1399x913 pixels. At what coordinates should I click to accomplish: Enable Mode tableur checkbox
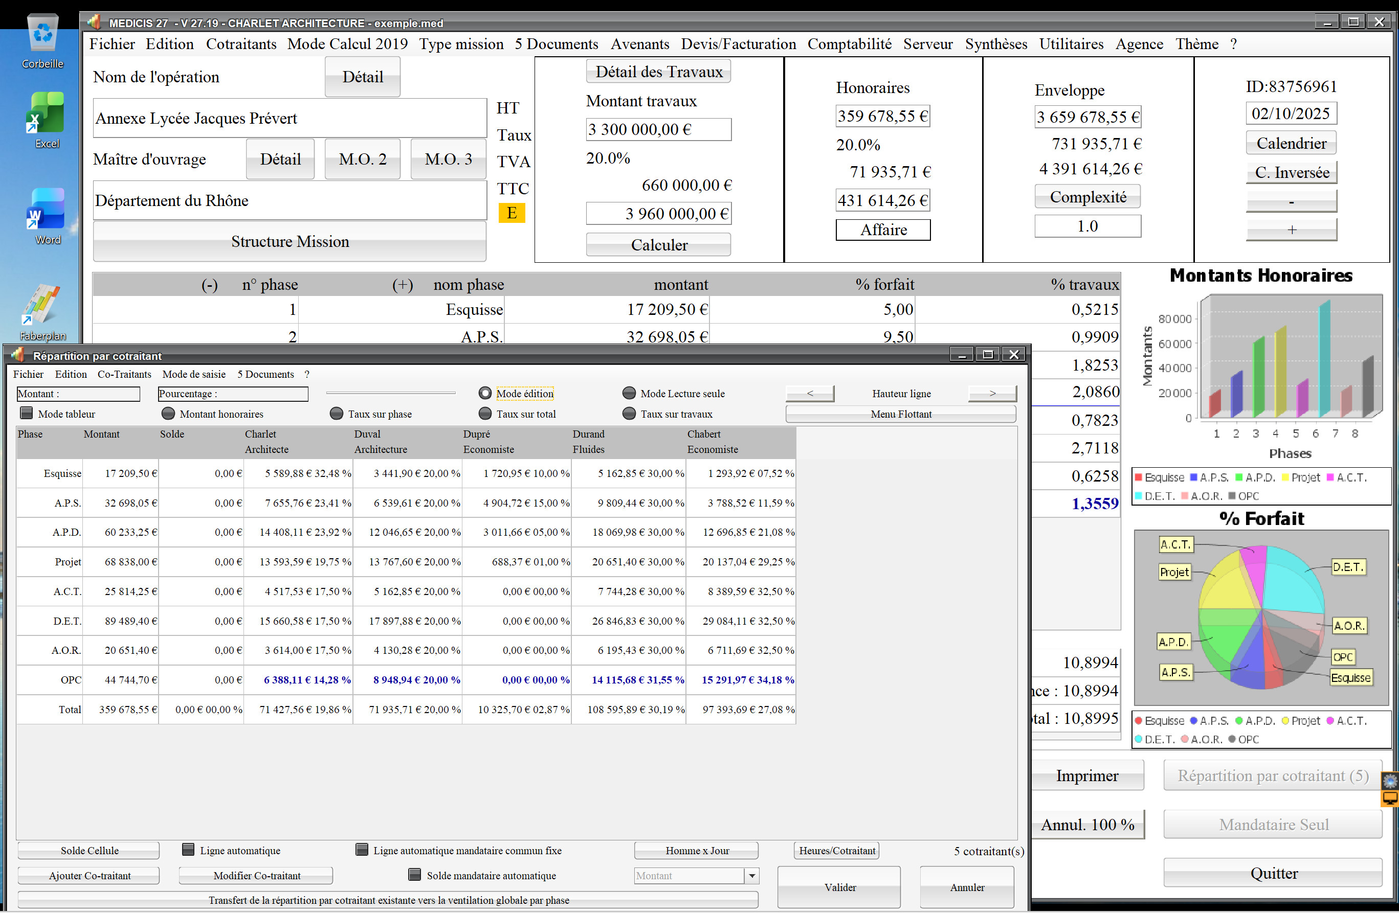pos(27,413)
